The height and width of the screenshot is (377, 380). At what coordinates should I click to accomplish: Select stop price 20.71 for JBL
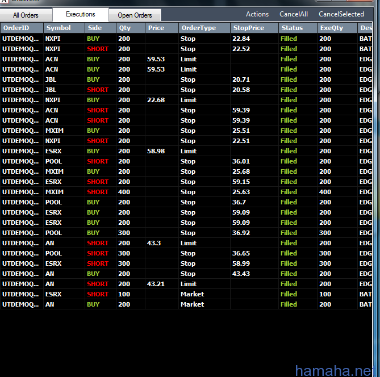[x=254, y=79]
